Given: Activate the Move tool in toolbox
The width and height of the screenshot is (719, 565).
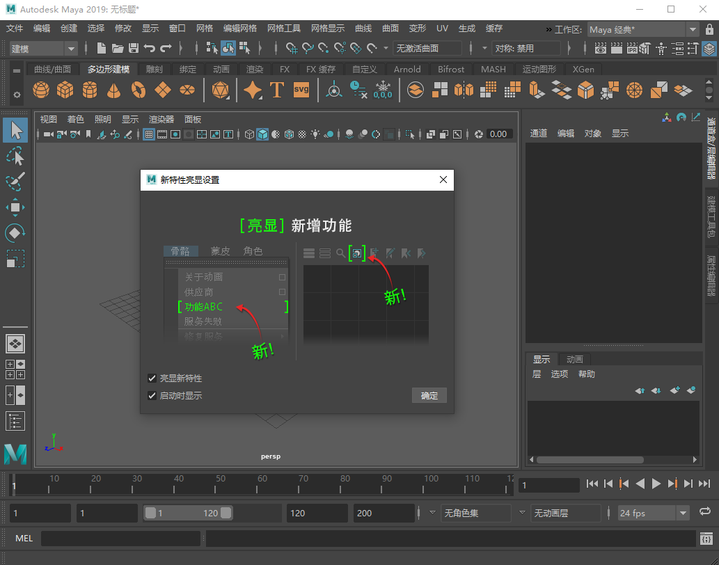Looking at the screenshot, I should point(15,207).
